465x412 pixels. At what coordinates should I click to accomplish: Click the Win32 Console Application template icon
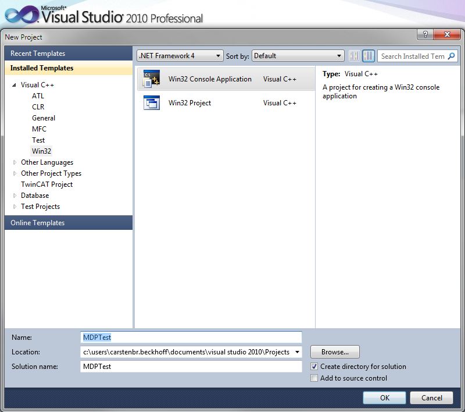(x=152, y=79)
